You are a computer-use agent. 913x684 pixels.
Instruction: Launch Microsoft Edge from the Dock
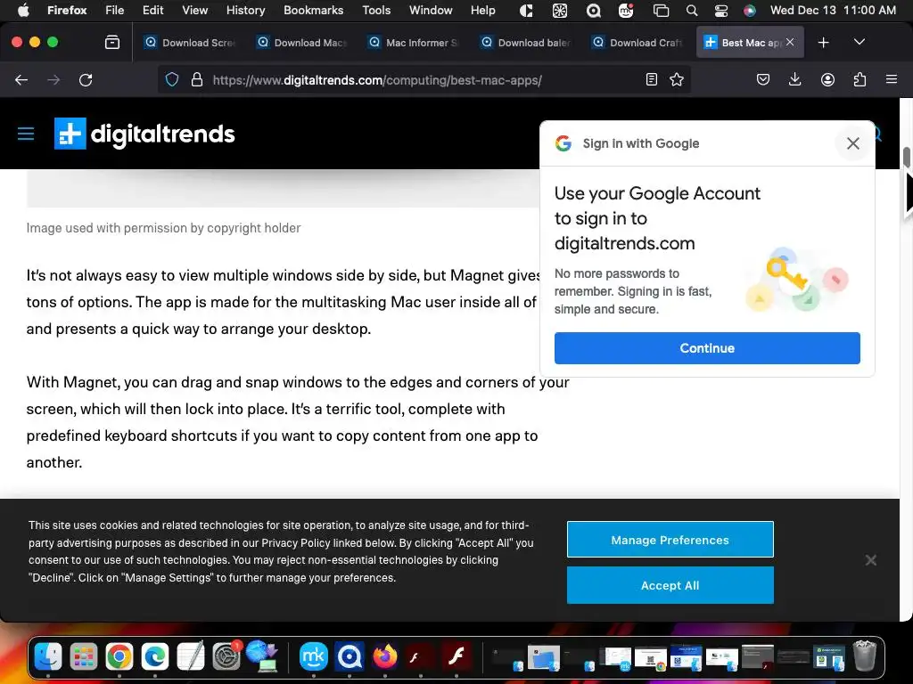155,656
